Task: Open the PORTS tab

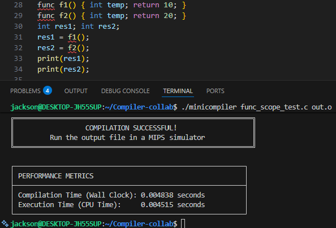Action: click(215, 91)
